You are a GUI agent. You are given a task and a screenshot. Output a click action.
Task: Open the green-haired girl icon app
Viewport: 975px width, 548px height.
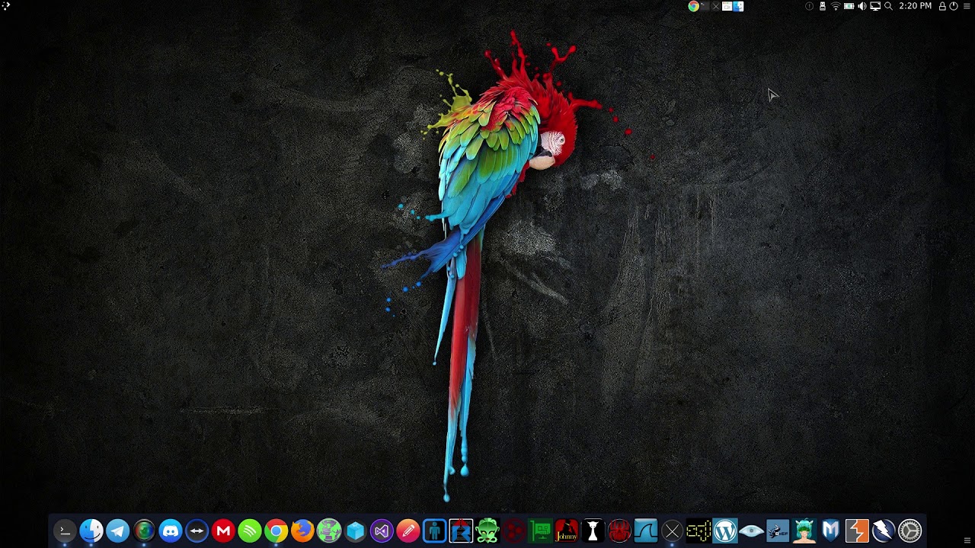tap(804, 530)
